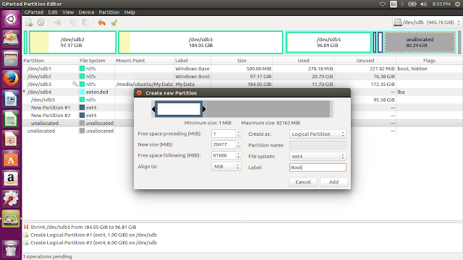Open Trash from the launcher
Screen dimensions: 463x260
11,249
